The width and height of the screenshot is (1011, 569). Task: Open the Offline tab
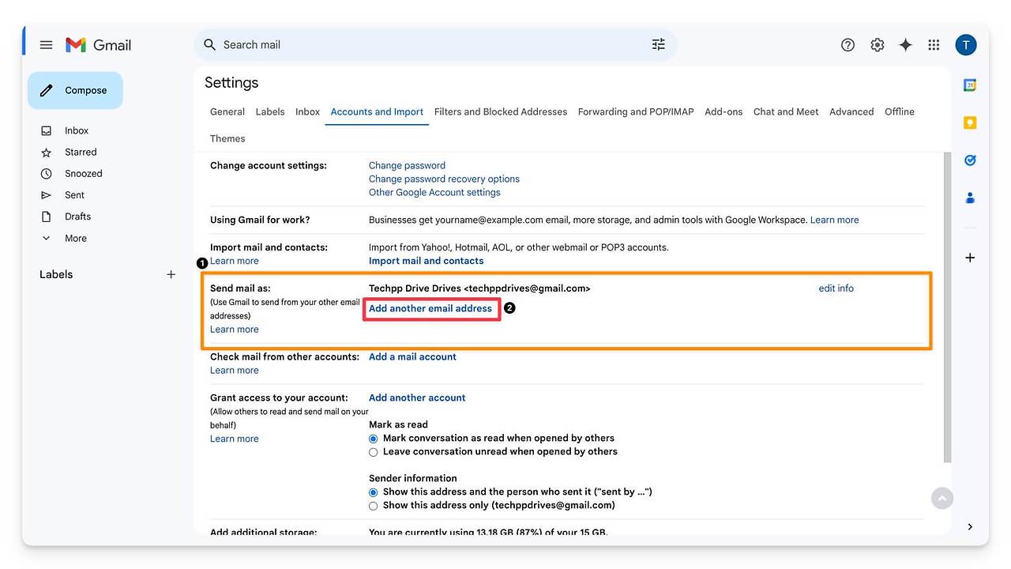900,111
